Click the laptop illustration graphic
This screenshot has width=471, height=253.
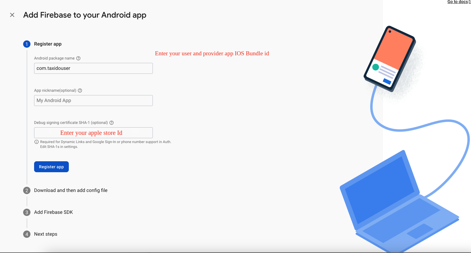tap(396, 200)
